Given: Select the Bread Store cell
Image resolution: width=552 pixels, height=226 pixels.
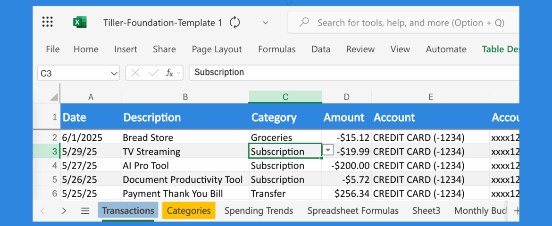Looking at the screenshot, I should click(x=185, y=137).
